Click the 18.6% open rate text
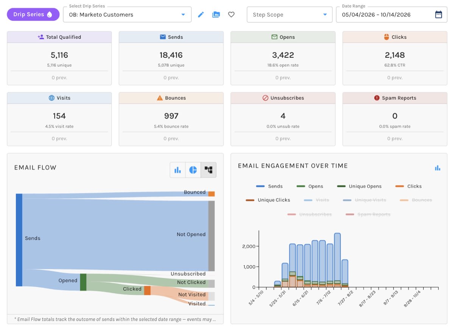This screenshot has height=329, width=454. 283,65
